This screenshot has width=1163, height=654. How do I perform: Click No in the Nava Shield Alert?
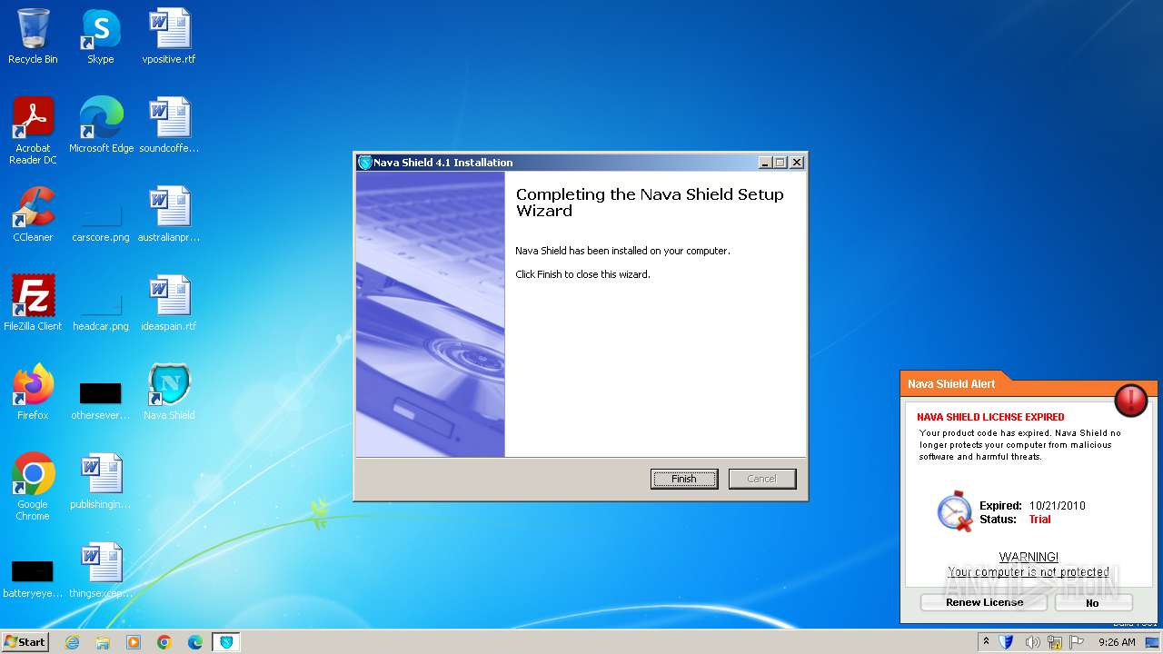[1093, 602]
